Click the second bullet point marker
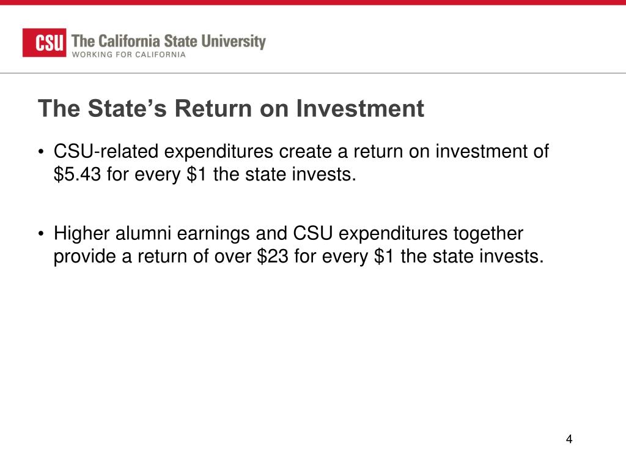 point(41,234)
